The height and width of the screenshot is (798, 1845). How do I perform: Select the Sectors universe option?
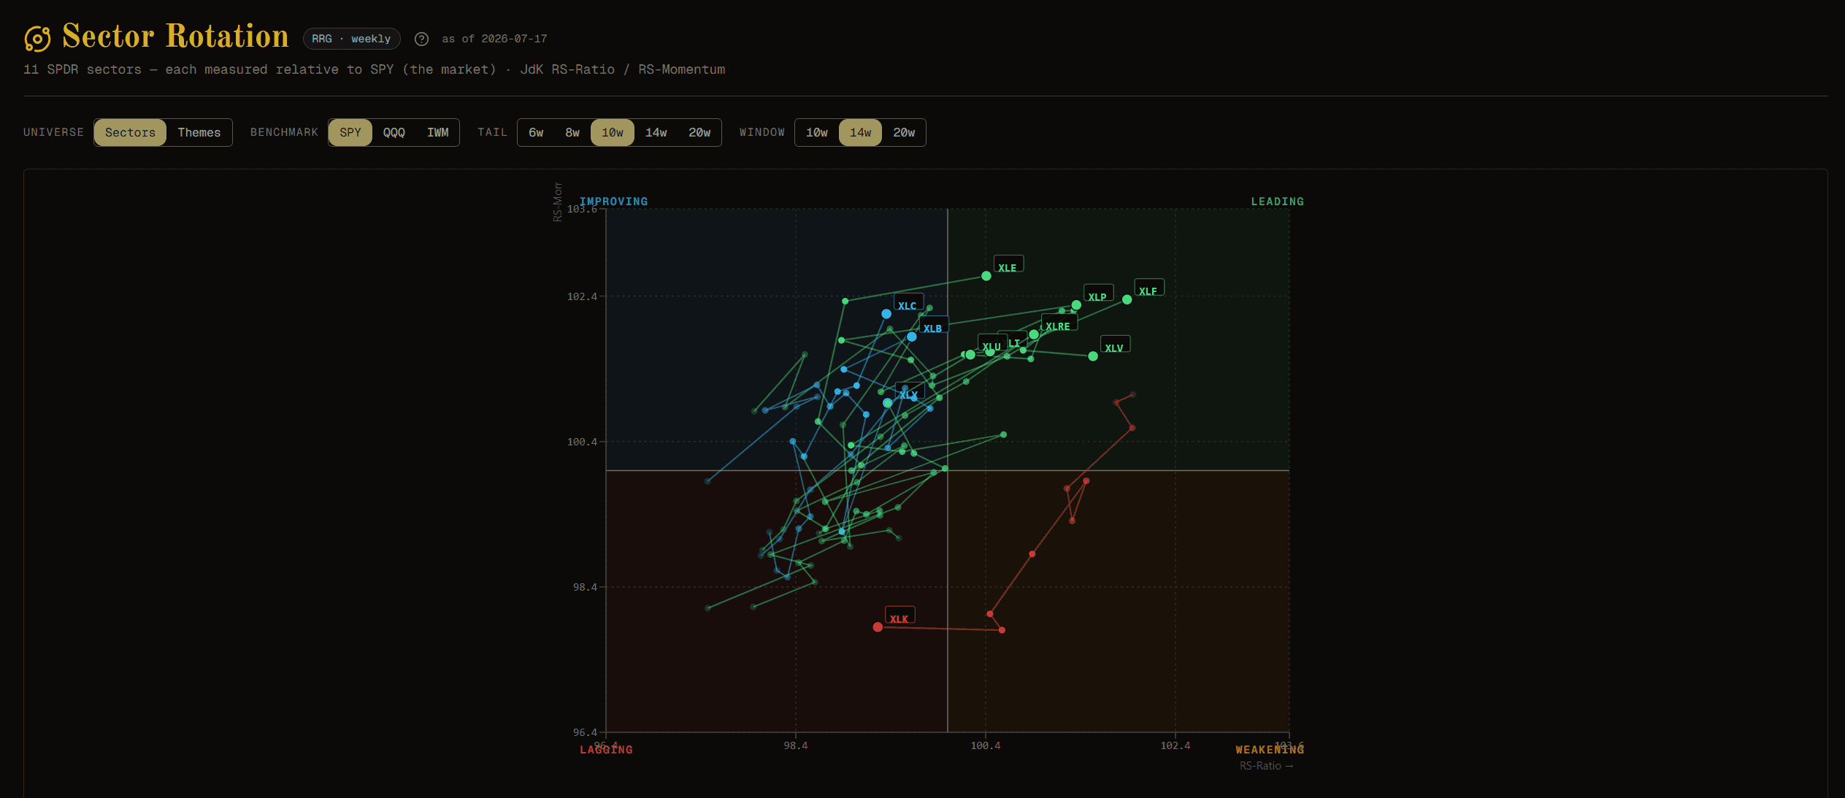tap(130, 132)
